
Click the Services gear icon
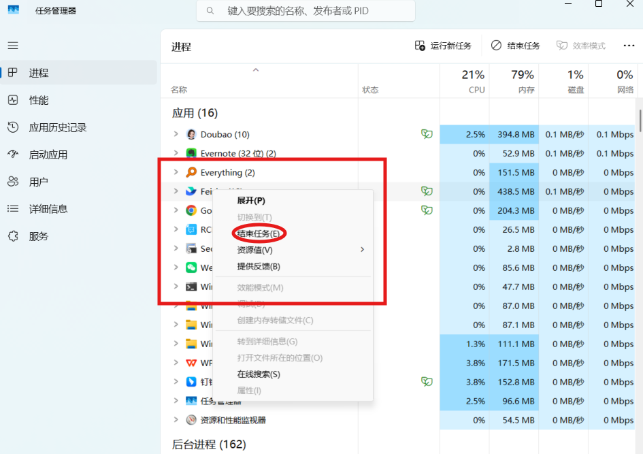click(x=13, y=236)
